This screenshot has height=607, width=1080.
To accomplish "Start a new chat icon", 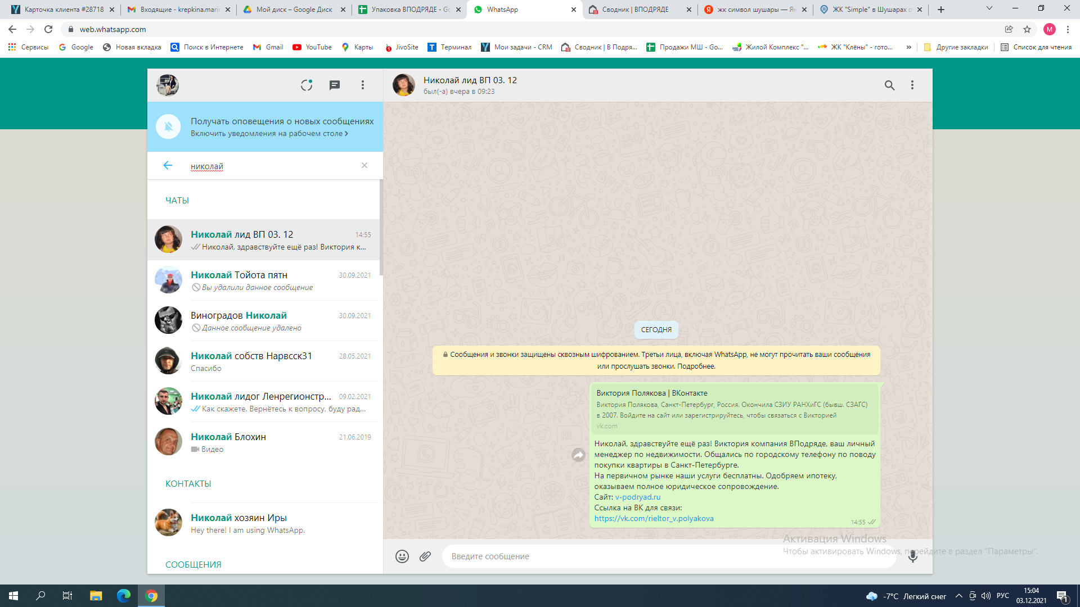I will tap(335, 85).
